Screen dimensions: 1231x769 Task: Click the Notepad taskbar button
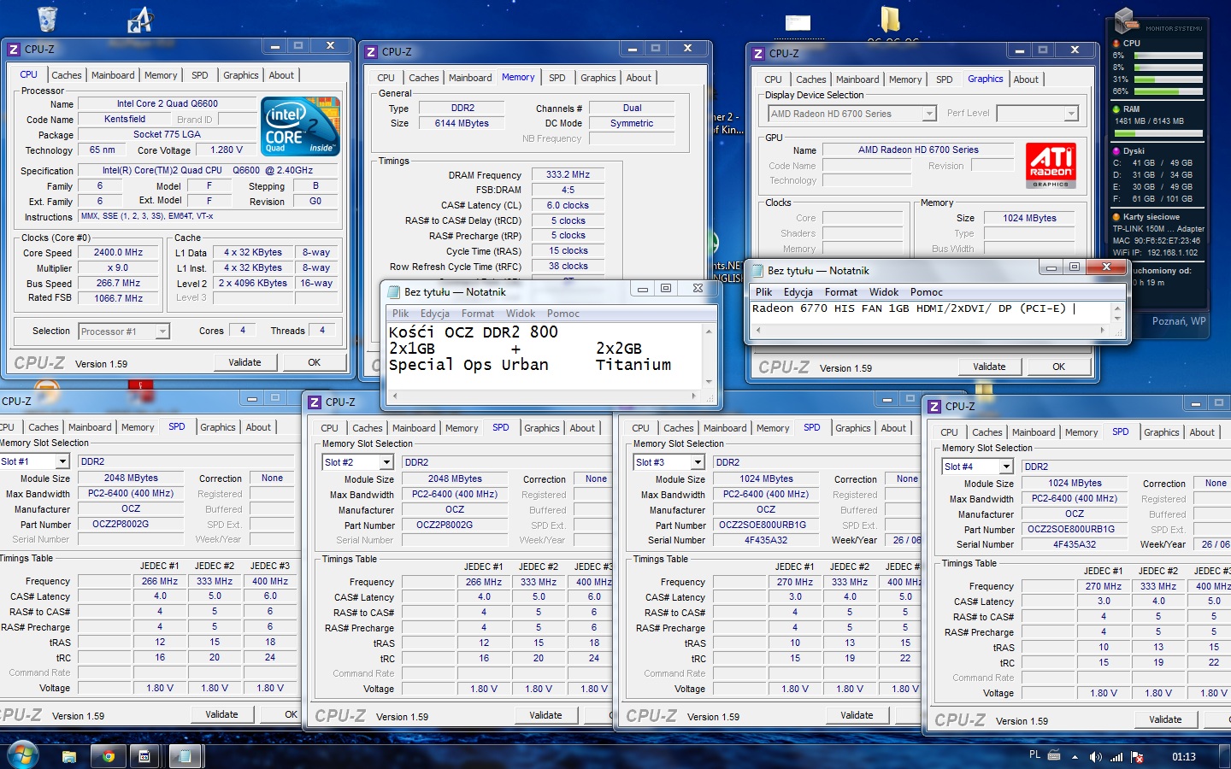coord(184,756)
